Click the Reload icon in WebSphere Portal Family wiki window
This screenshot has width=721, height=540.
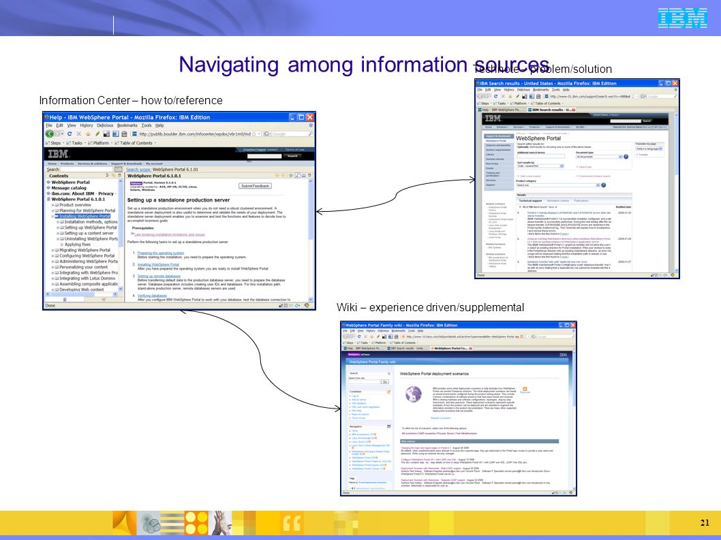click(x=360, y=337)
